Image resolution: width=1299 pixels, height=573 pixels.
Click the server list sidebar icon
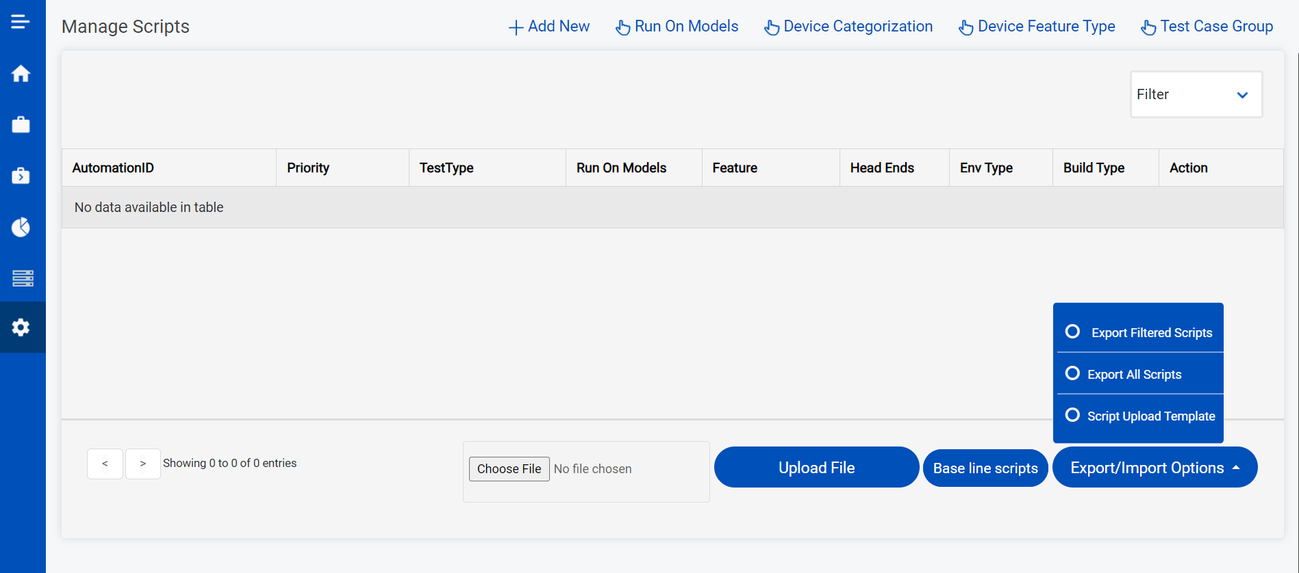[x=23, y=278]
